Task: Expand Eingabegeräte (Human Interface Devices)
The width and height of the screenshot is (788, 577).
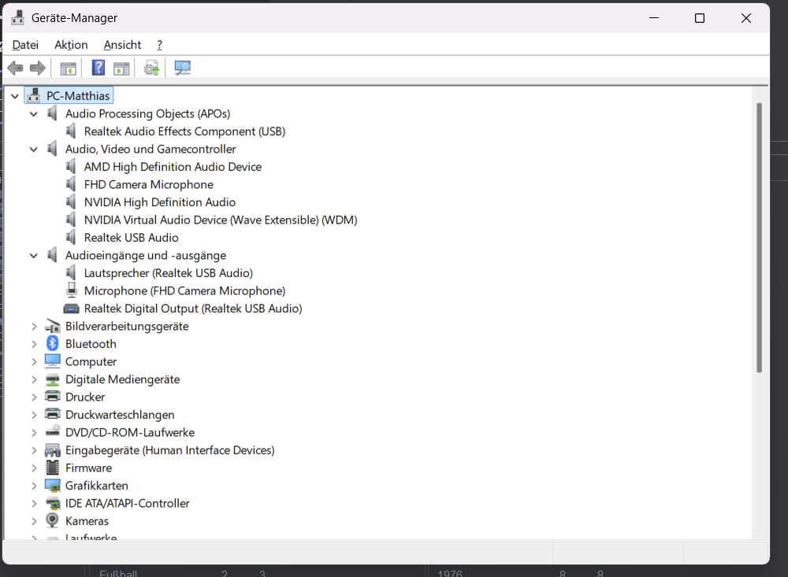Action: click(x=34, y=450)
